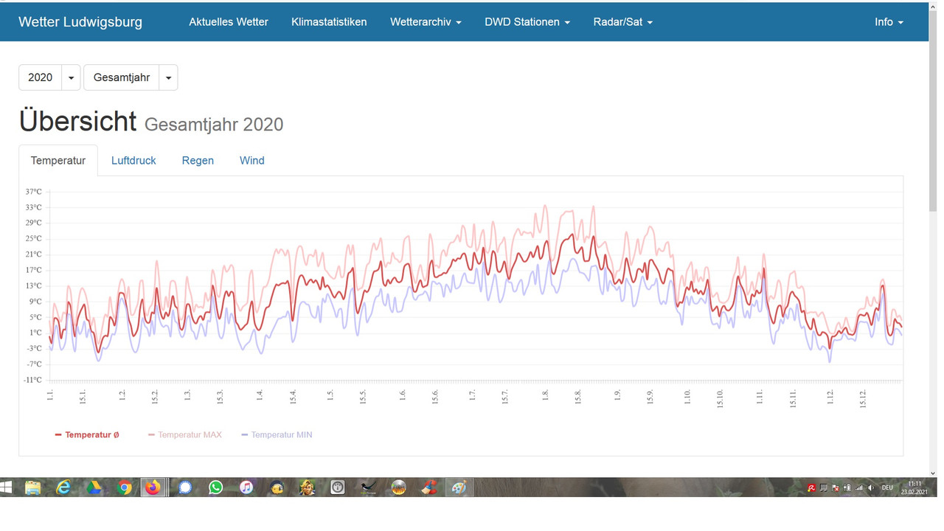Viewport: 944px width, 531px height.
Task: Open Aktuelles Wetter in the navbar
Action: (229, 22)
